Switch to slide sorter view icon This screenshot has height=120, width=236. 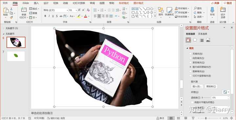[179, 118]
